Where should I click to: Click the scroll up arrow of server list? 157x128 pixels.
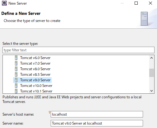click(x=151, y=58)
